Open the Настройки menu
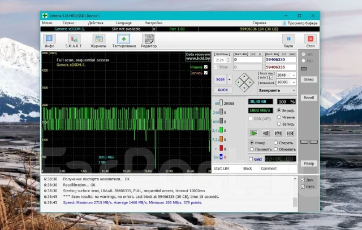The image size is (362, 230). click(x=153, y=23)
